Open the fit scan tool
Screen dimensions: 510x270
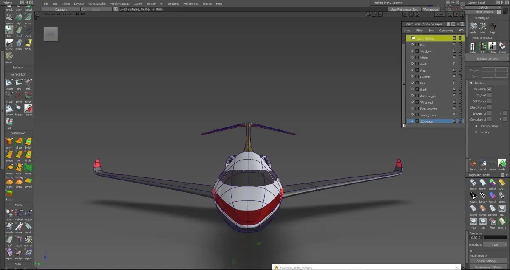tap(19, 110)
